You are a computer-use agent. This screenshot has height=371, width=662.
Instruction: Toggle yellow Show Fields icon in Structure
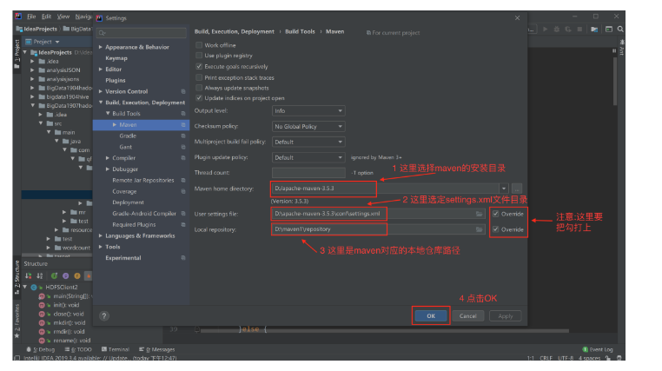[76, 275]
